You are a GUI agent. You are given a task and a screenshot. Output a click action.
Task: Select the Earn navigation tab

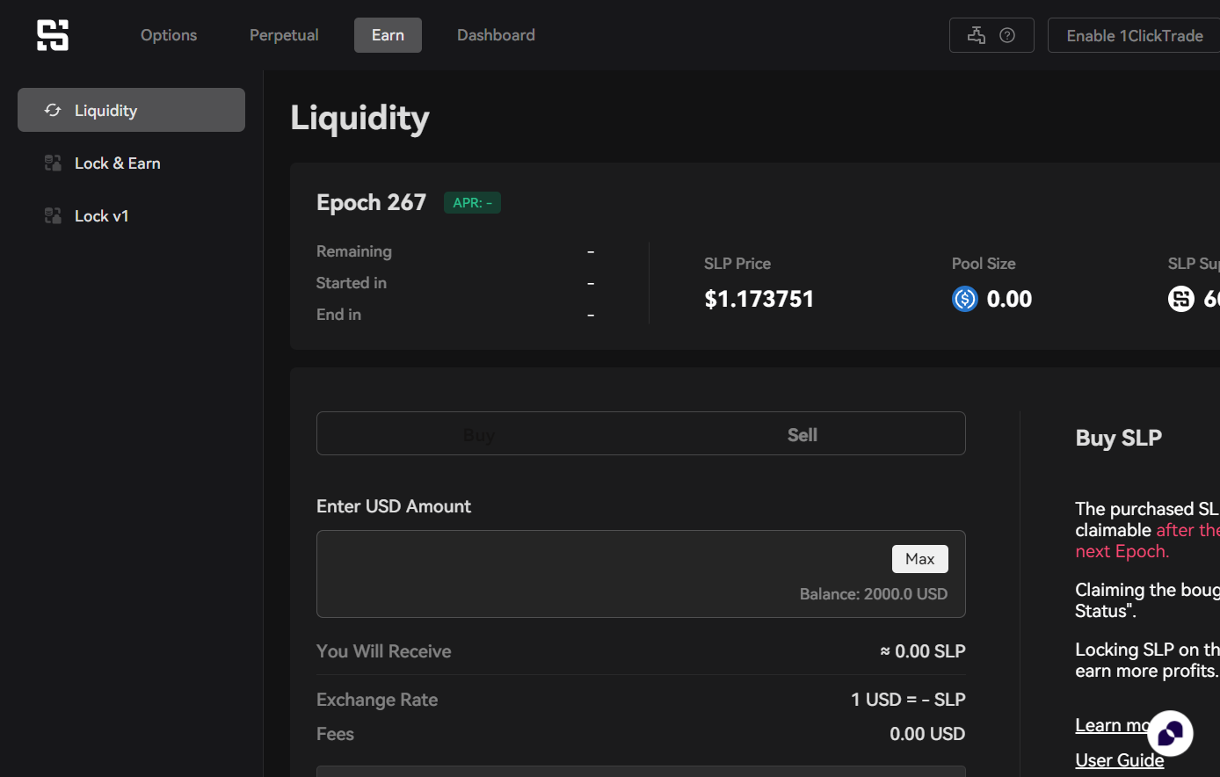point(388,35)
